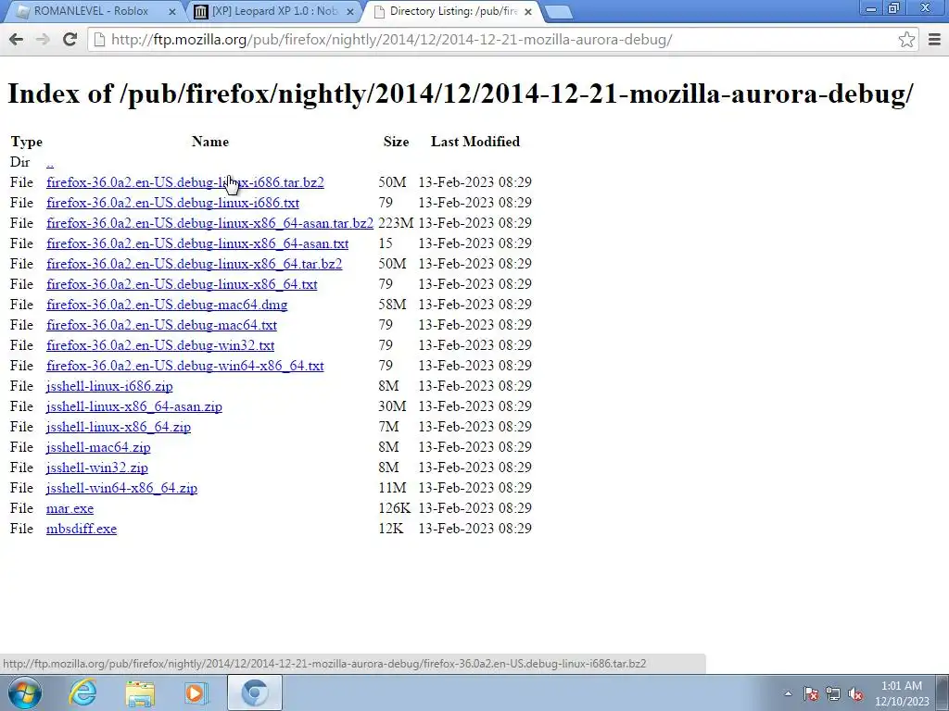Download jsshell-win32.zip
Screen dimensions: 949x711
point(96,468)
